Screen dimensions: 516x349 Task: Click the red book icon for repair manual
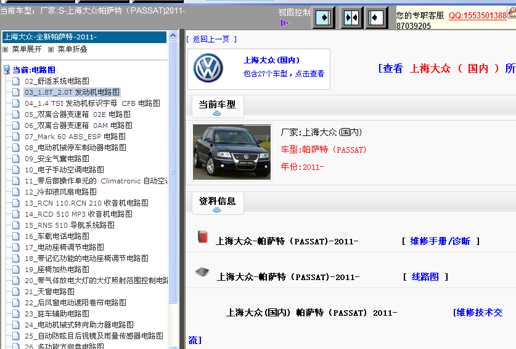[203, 236]
